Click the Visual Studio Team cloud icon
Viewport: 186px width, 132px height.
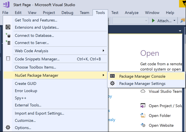click(143, 91)
